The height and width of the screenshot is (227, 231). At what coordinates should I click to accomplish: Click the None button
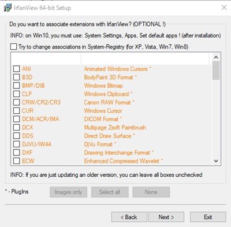[x=151, y=192]
